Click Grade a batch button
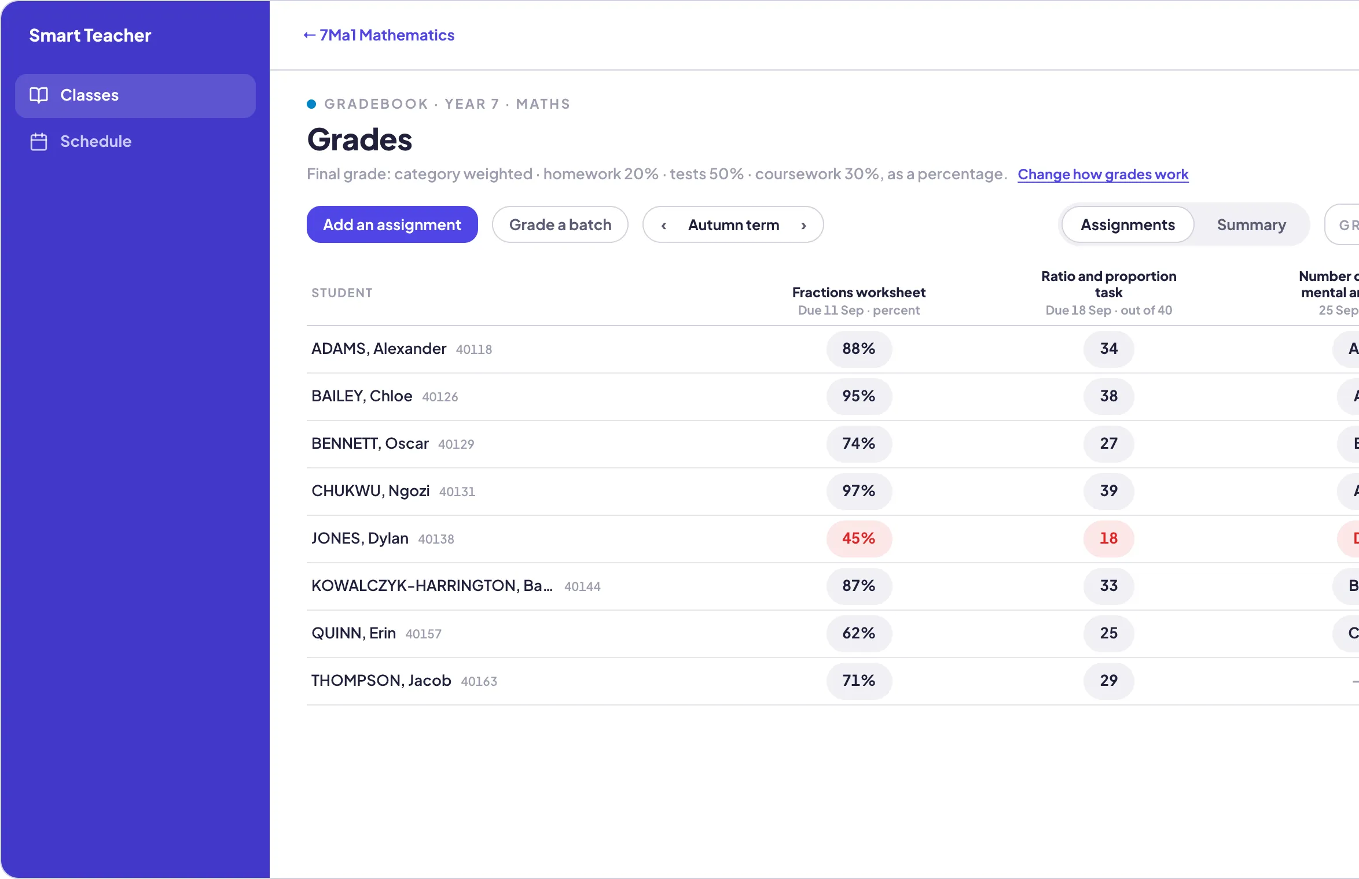Screen dimensions: 1359x879 point(560,224)
